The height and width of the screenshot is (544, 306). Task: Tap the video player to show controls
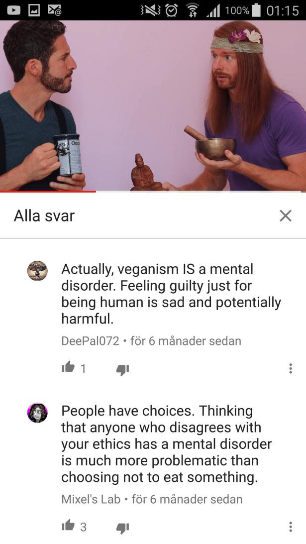point(153,106)
